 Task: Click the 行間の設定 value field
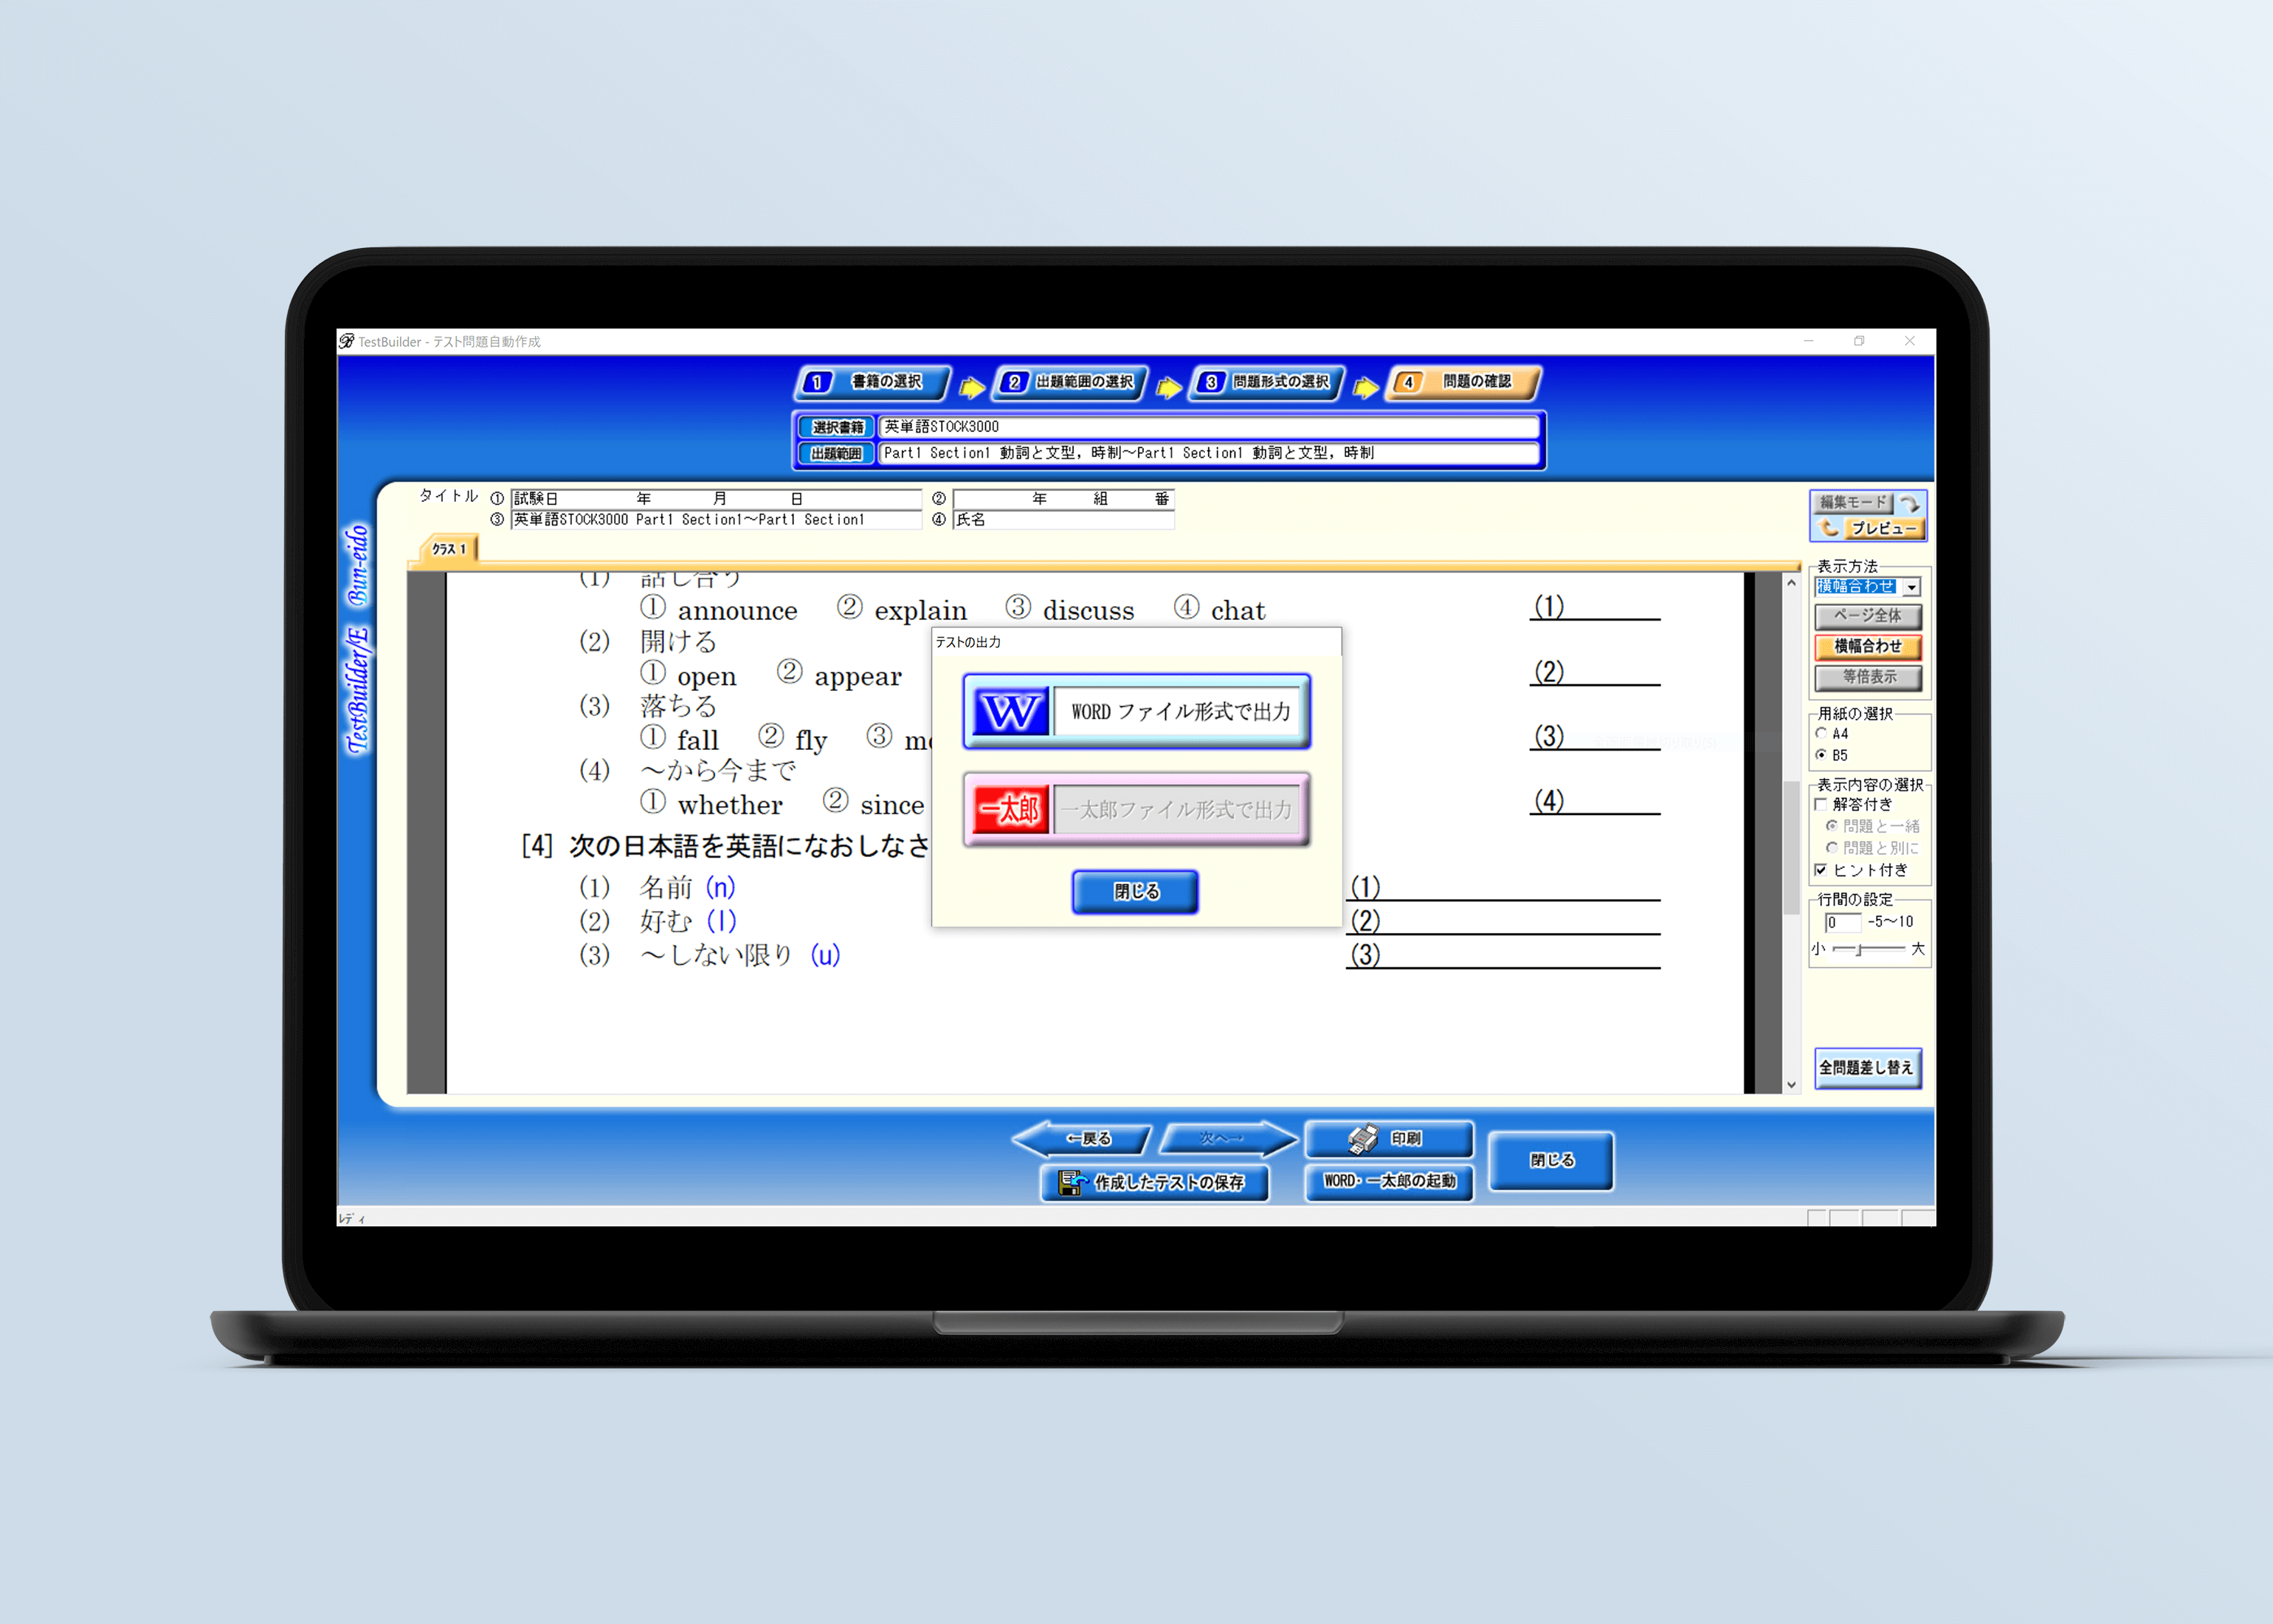(x=1842, y=922)
